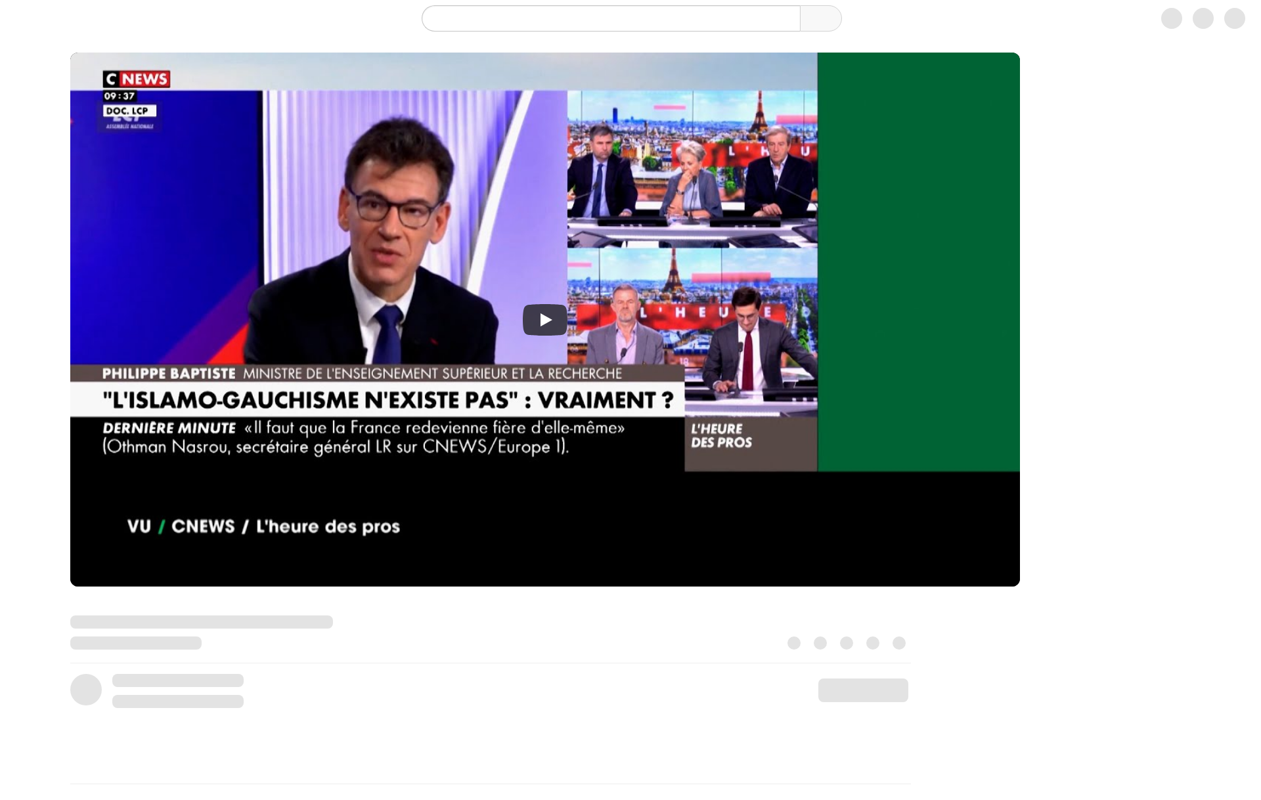
Task: Click the first action dot below the video
Action: coord(794,643)
